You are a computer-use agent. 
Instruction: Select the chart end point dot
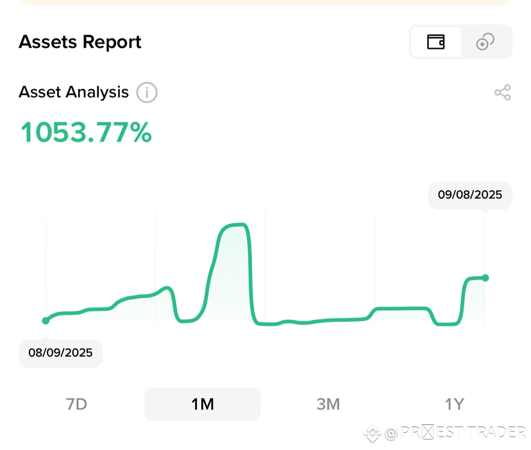point(485,278)
